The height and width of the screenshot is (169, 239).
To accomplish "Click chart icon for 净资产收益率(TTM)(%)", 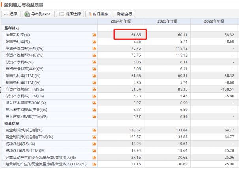I will tap(94, 89).
